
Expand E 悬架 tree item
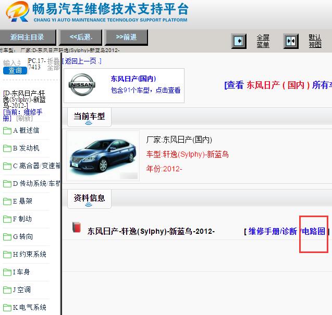click(x=22, y=201)
